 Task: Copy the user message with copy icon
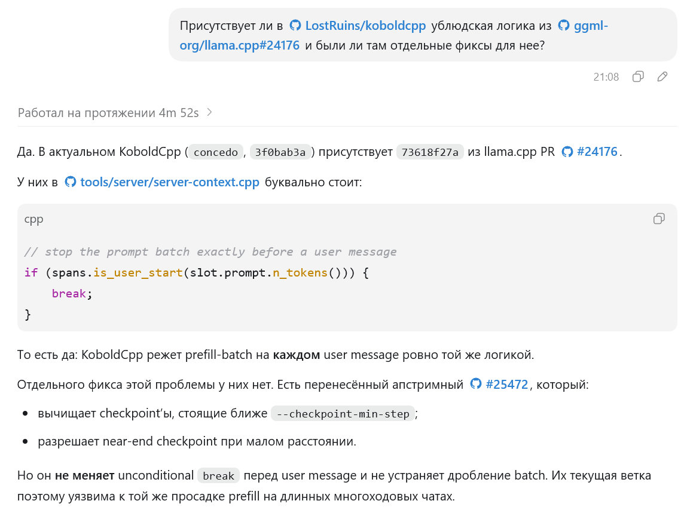click(x=638, y=76)
